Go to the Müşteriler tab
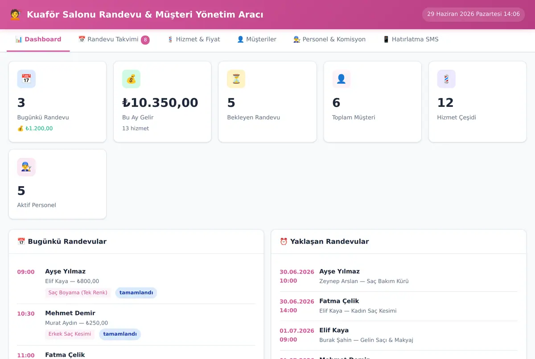Screen dimensions: 535x359 pos(256,39)
